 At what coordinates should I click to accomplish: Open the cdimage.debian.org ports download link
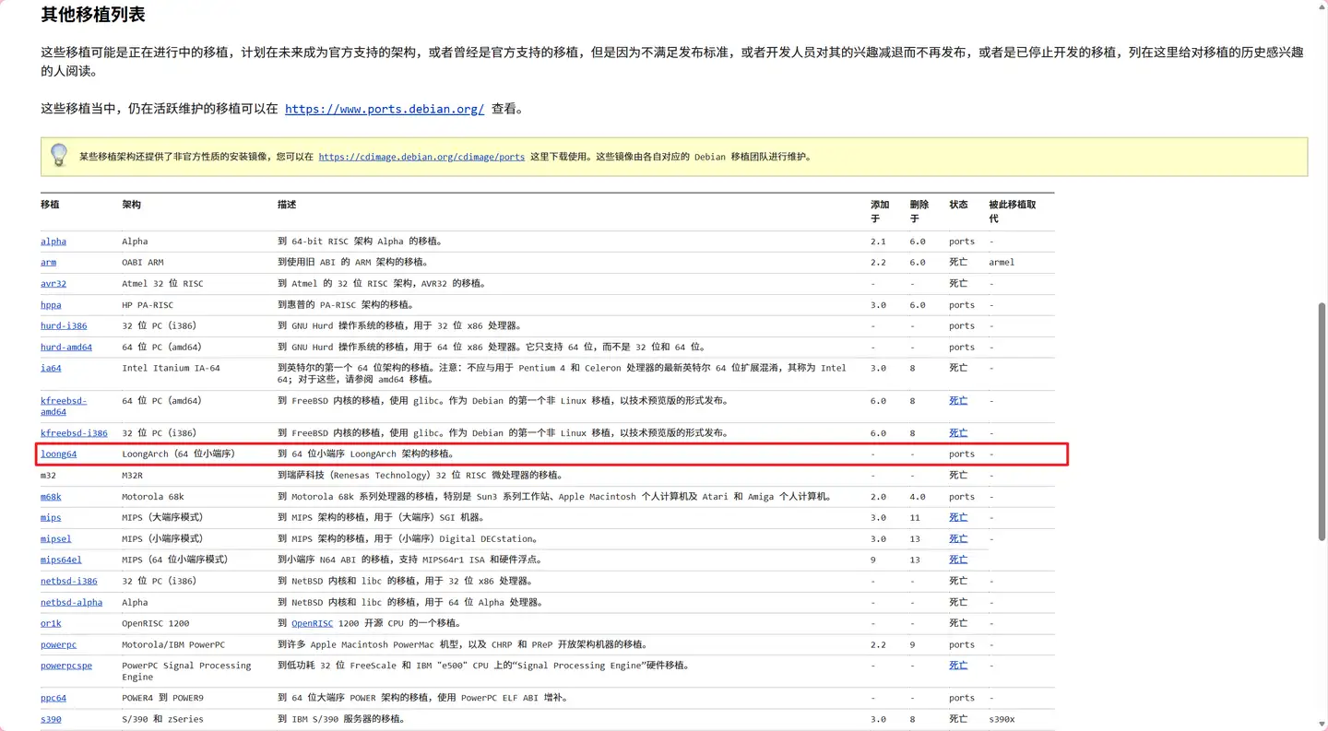[421, 157]
